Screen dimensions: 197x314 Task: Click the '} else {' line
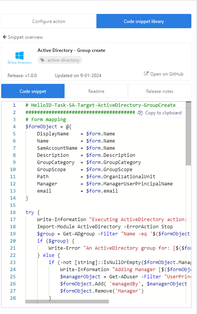[x=48, y=255]
